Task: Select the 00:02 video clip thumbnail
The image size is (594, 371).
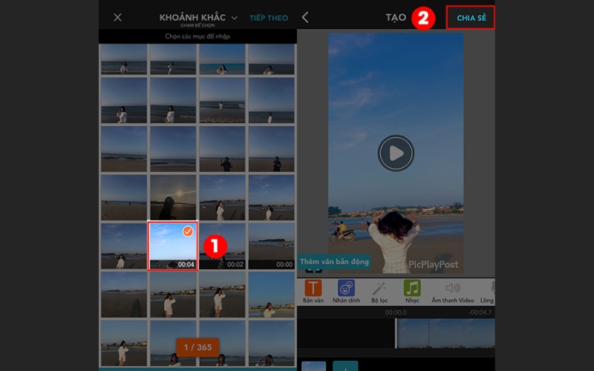Action: pyautogui.click(x=222, y=246)
